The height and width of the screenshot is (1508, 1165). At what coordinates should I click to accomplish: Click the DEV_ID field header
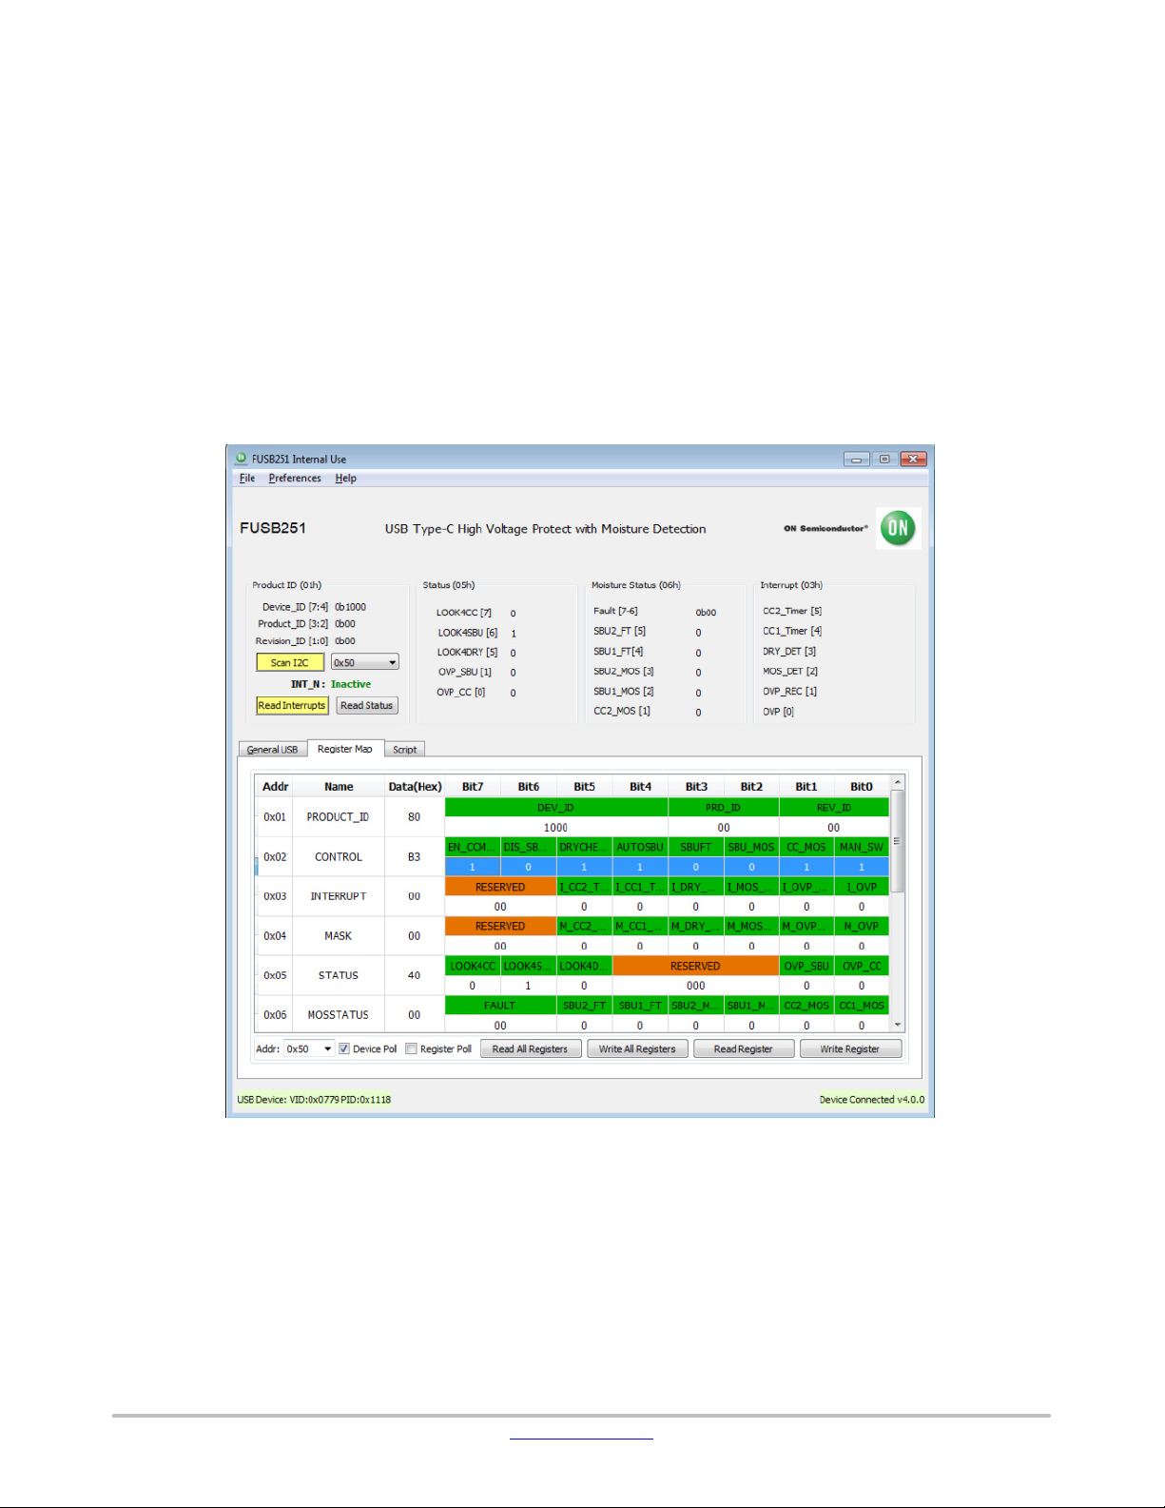[556, 808]
